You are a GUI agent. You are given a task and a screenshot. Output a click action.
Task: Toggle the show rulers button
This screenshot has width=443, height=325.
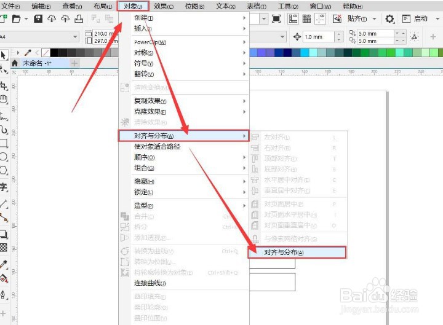coord(293,18)
